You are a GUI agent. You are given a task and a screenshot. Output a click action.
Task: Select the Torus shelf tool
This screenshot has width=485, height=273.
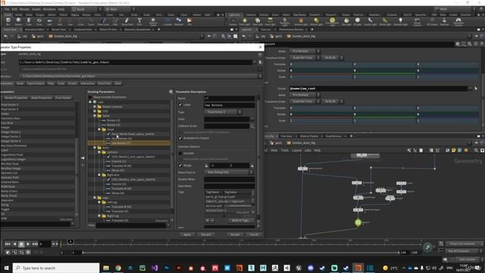(39, 21)
